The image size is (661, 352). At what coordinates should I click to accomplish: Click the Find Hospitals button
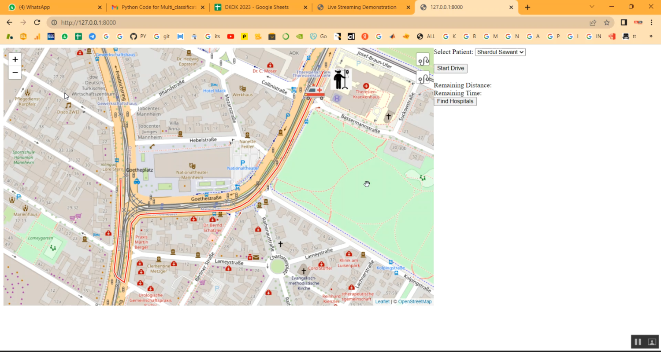[x=455, y=101]
